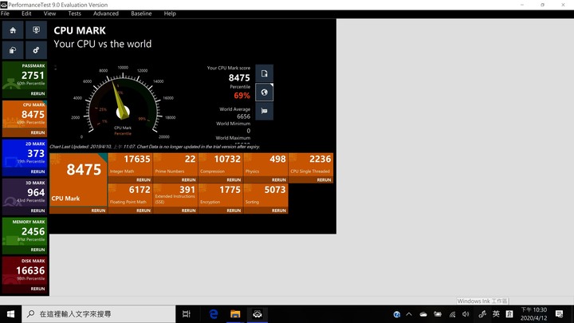The height and width of the screenshot is (323, 574).
Task: Rerun the CPU Single Threaded test
Action: (324, 179)
